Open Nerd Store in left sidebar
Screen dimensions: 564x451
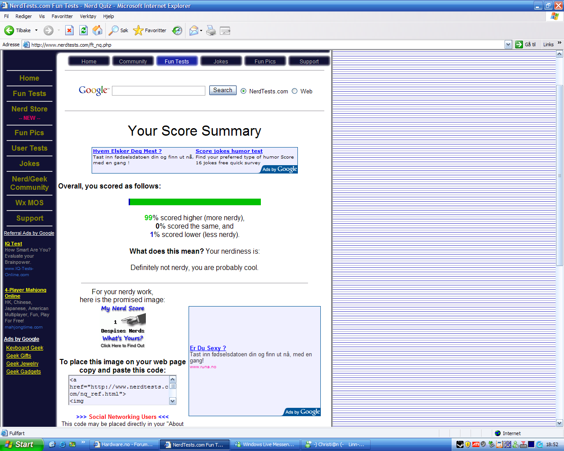point(30,109)
